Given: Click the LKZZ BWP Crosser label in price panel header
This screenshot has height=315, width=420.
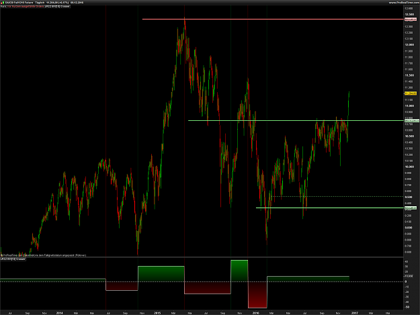Looking at the screenshot, I should (57, 6).
